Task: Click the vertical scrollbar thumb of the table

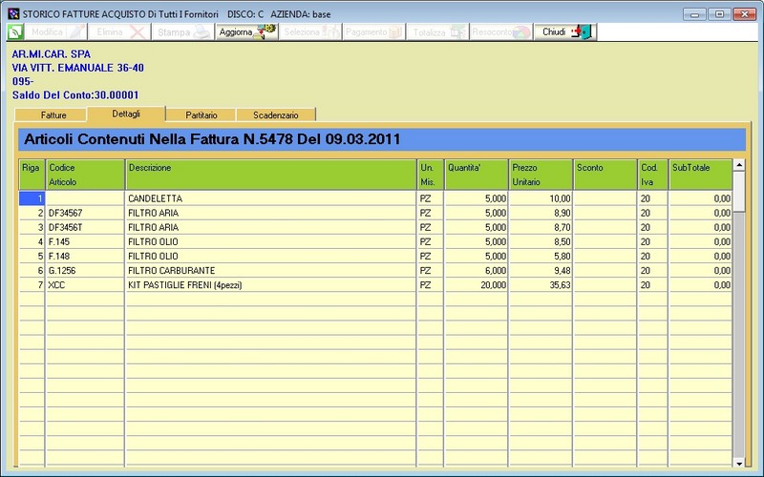Action: click(739, 192)
